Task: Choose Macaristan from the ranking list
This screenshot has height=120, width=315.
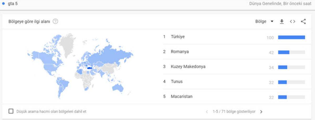Action: 181,97
